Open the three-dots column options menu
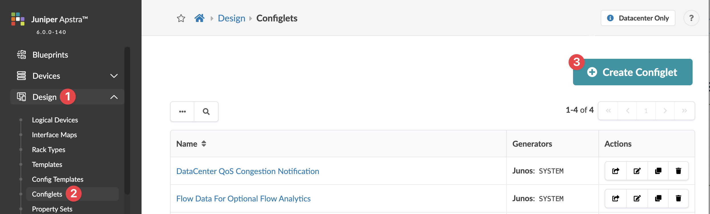Screen dimensions: 710x214 (x=182, y=112)
